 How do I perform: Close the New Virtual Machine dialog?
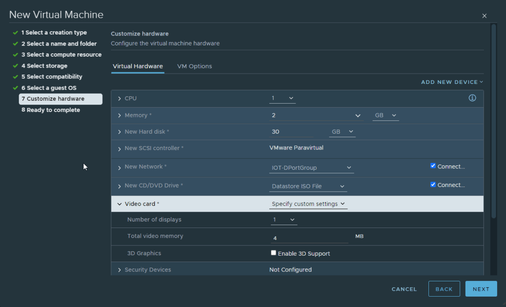484,16
